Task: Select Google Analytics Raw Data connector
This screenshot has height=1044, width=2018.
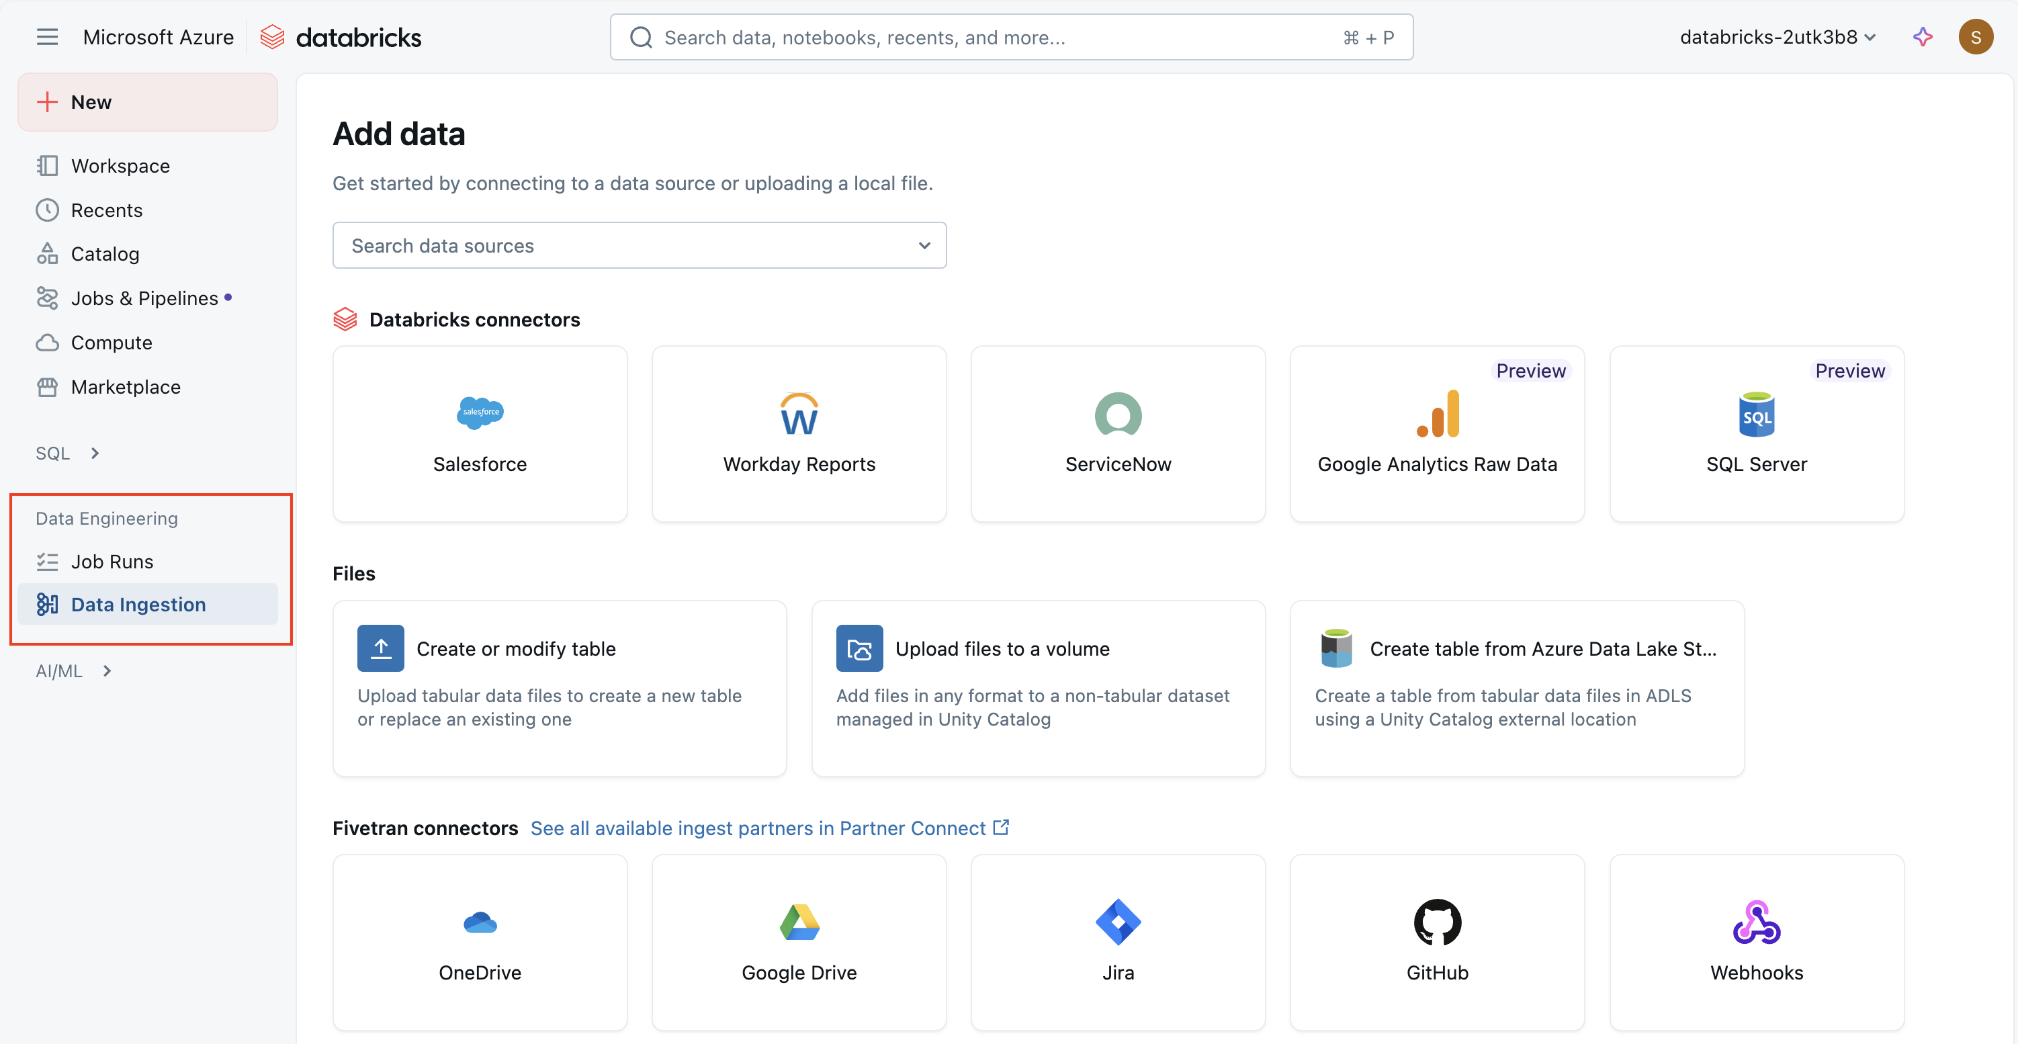Action: pos(1437,434)
